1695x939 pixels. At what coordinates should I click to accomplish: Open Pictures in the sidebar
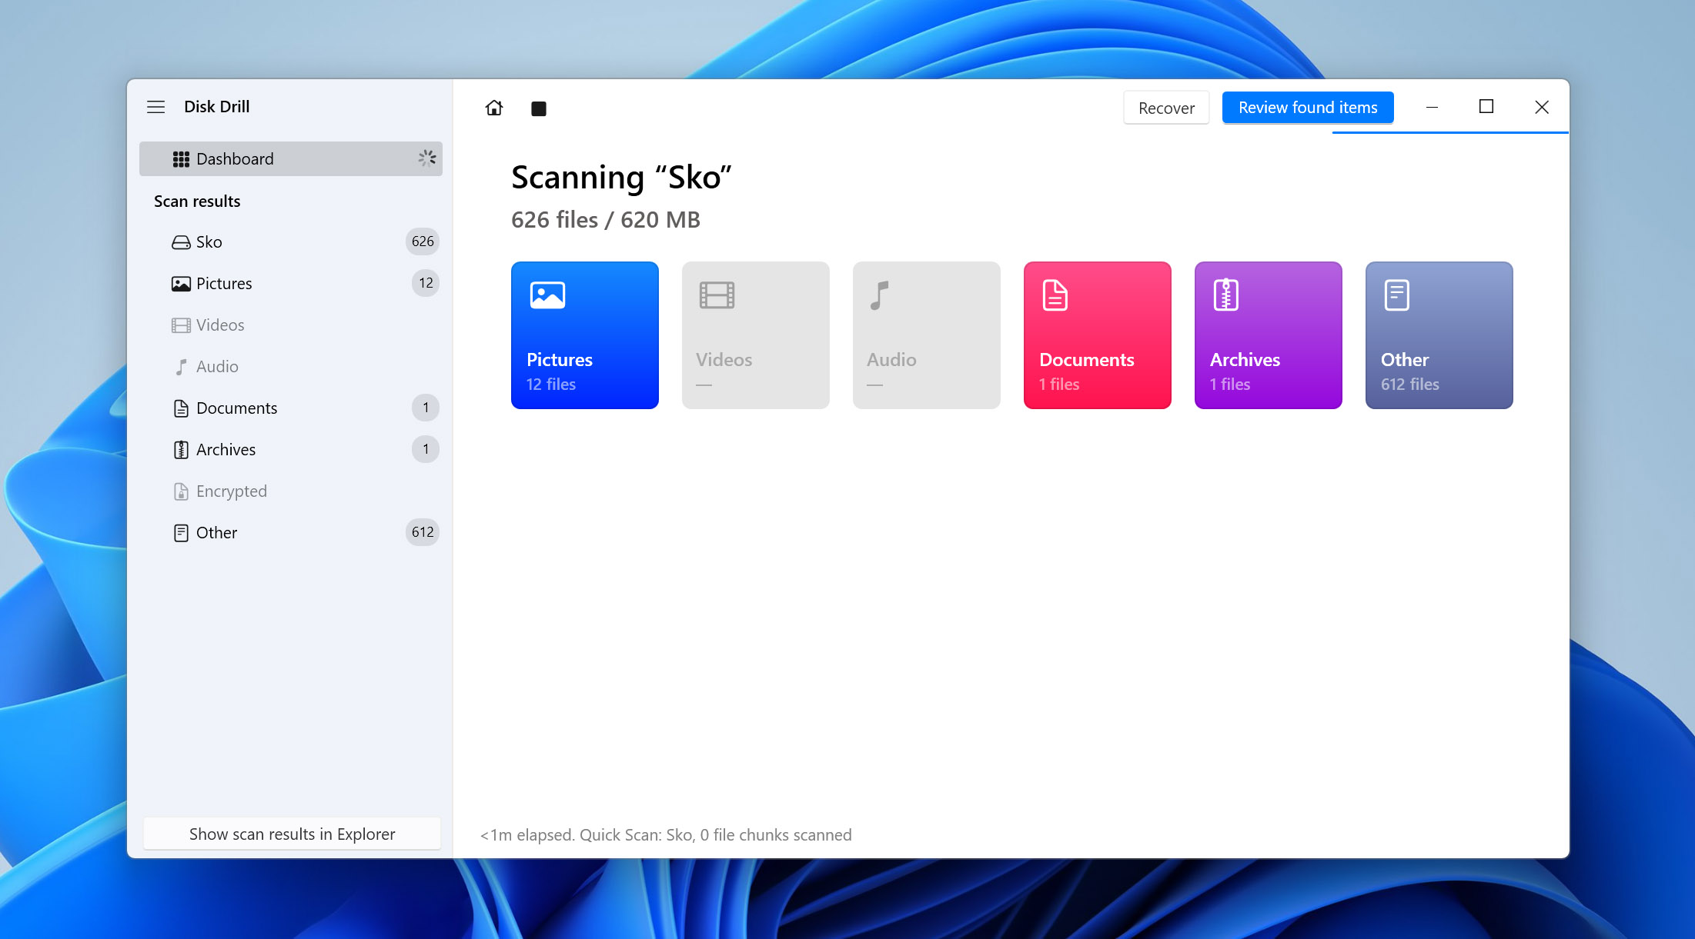[x=291, y=283]
